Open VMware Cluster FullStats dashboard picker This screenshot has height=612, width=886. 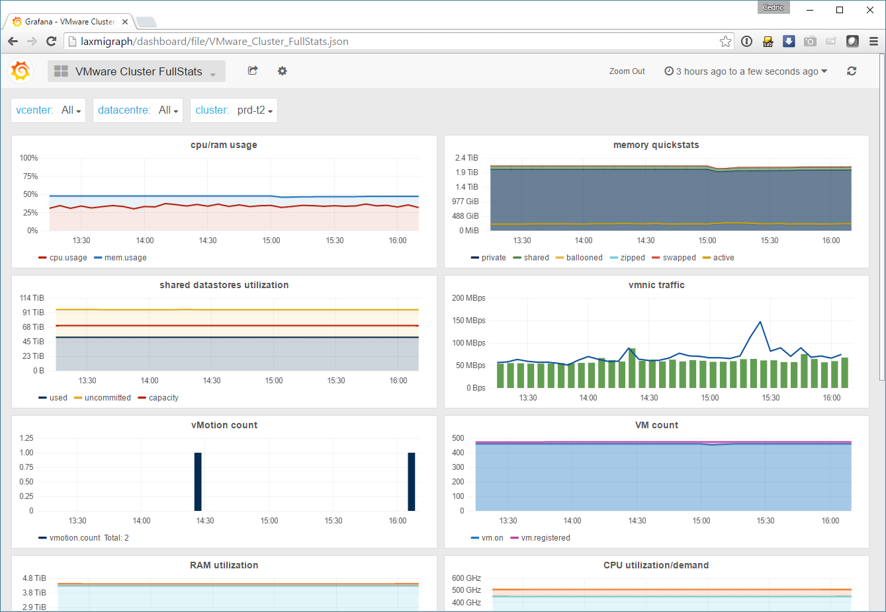coord(138,71)
